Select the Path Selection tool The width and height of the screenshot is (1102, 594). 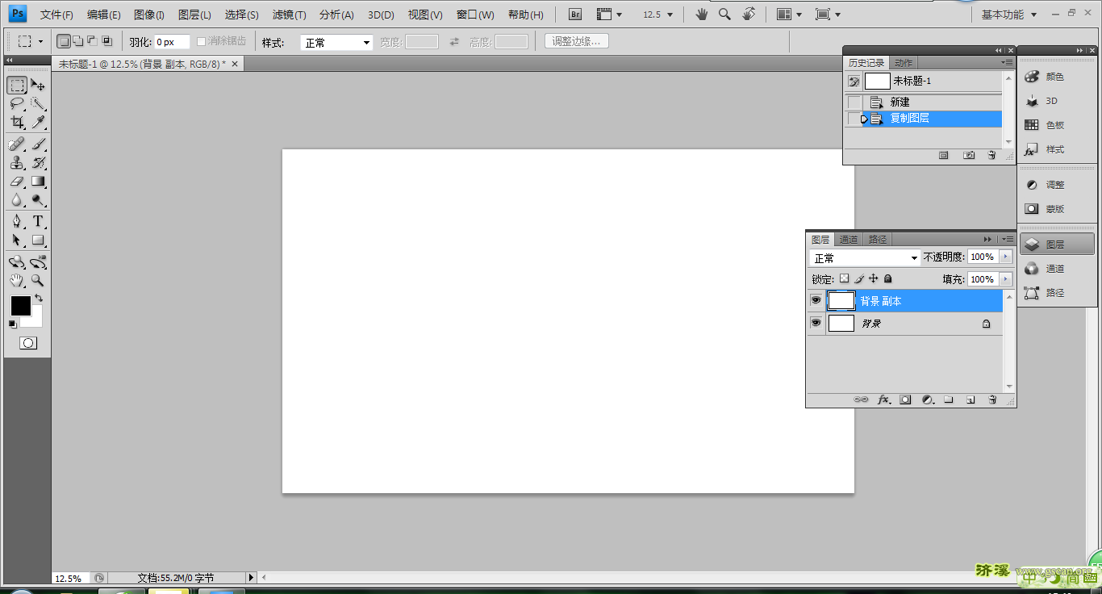tap(17, 240)
